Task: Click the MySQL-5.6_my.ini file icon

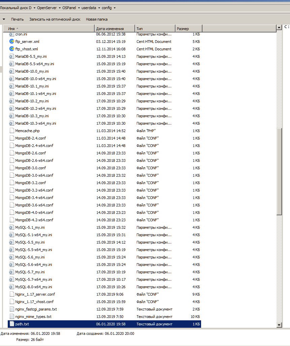Action: [12, 257]
